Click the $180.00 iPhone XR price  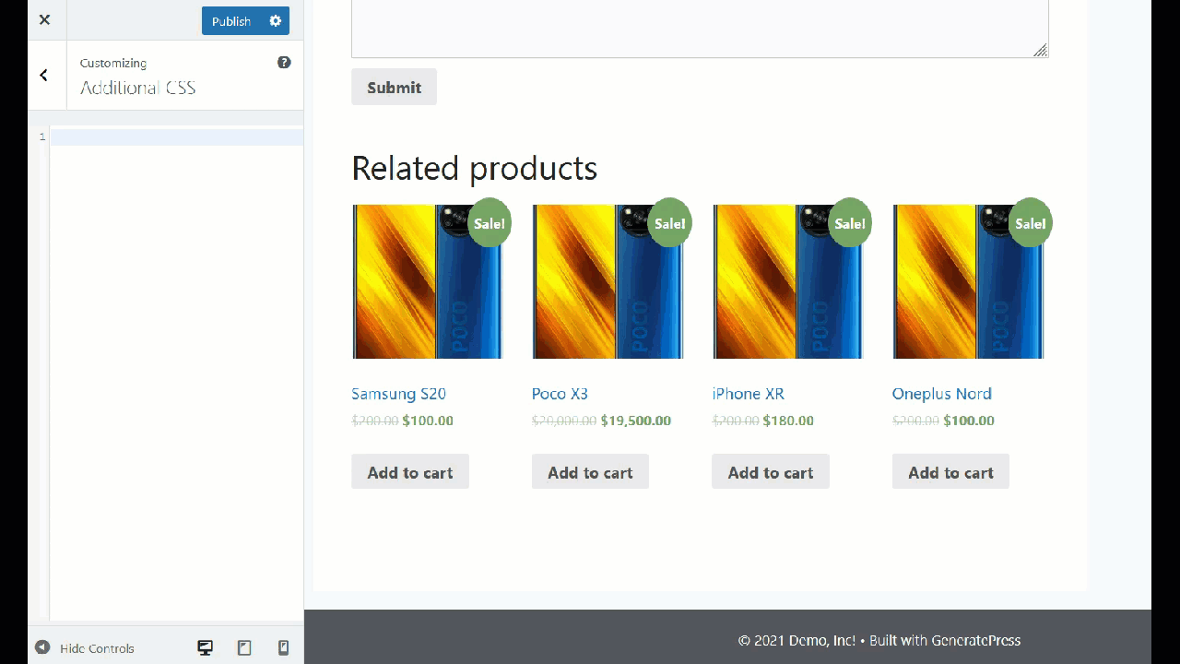pyautogui.click(x=788, y=421)
